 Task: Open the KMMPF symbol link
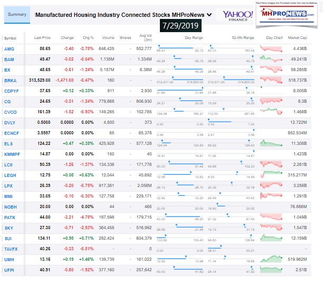click(12, 154)
